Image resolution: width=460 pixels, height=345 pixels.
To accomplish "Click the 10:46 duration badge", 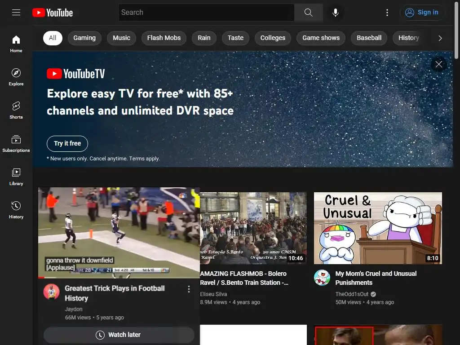I will 296,258.
